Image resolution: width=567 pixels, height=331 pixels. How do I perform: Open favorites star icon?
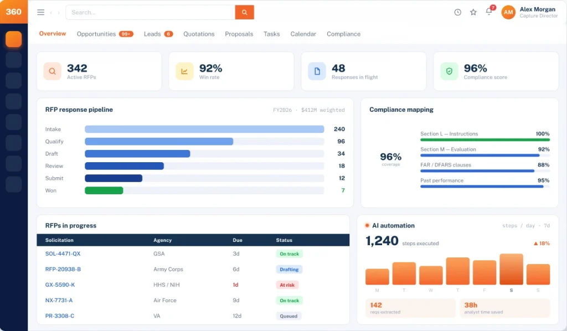(473, 12)
